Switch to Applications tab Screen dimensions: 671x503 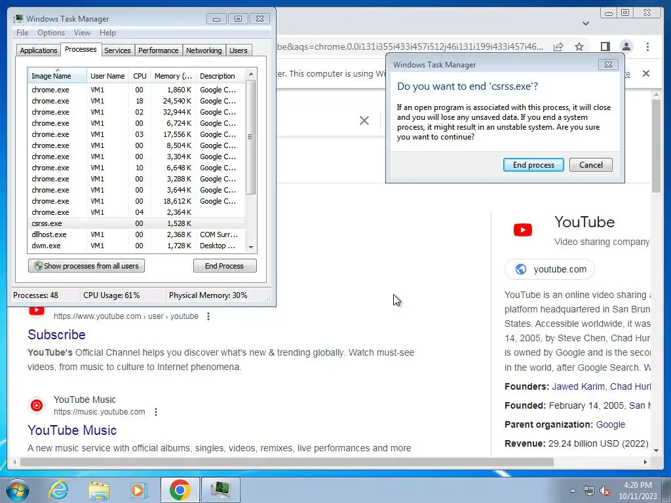tap(39, 50)
